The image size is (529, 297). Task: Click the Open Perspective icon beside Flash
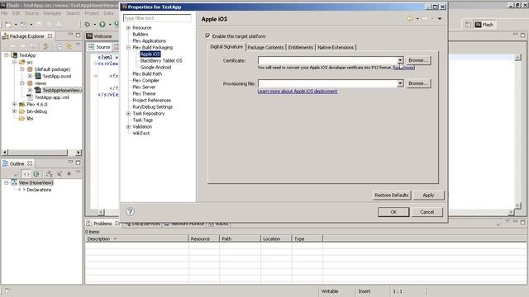[468, 25]
